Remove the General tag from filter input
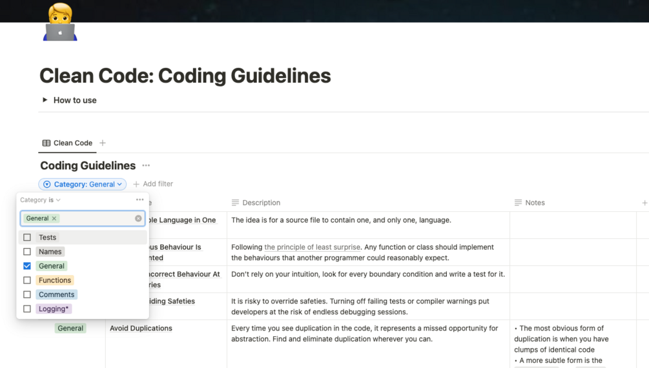The width and height of the screenshot is (649, 368). click(x=54, y=219)
